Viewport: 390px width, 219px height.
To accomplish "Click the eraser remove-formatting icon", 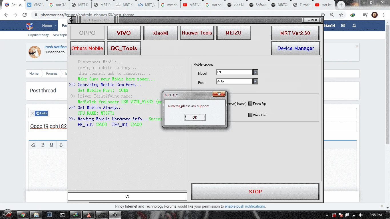I will 33,145.
